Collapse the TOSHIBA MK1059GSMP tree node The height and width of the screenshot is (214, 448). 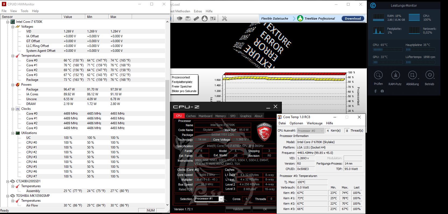point(8,196)
